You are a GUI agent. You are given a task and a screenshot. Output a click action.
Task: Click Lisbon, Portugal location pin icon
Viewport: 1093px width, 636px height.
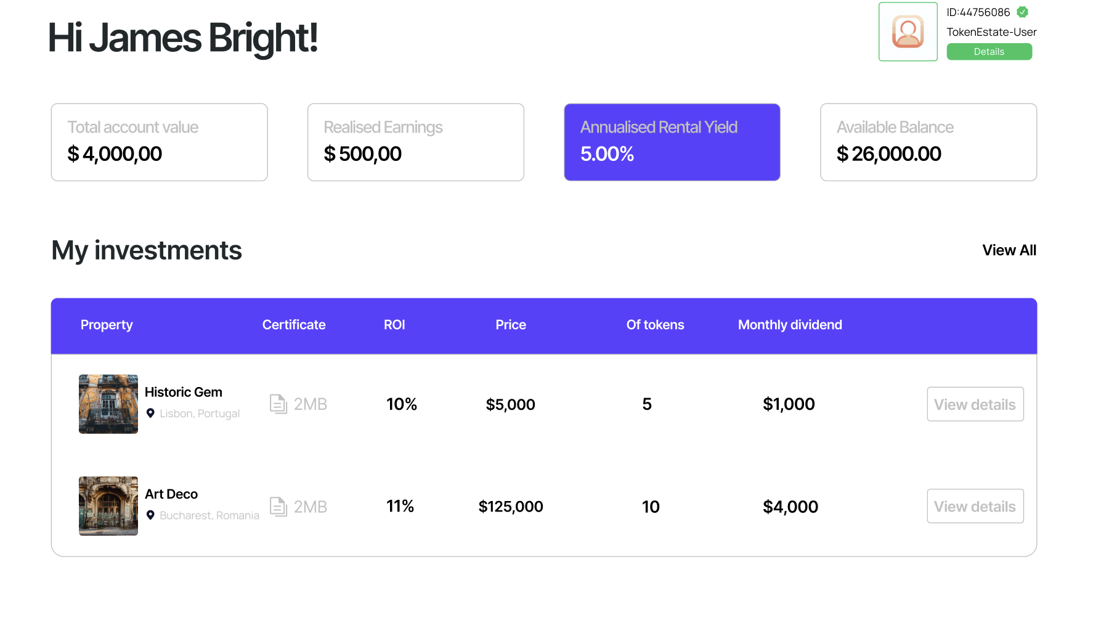click(x=150, y=414)
